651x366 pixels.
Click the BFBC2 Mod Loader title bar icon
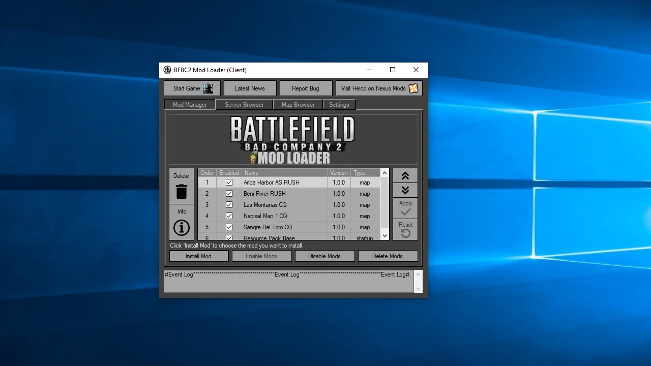coord(167,70)
